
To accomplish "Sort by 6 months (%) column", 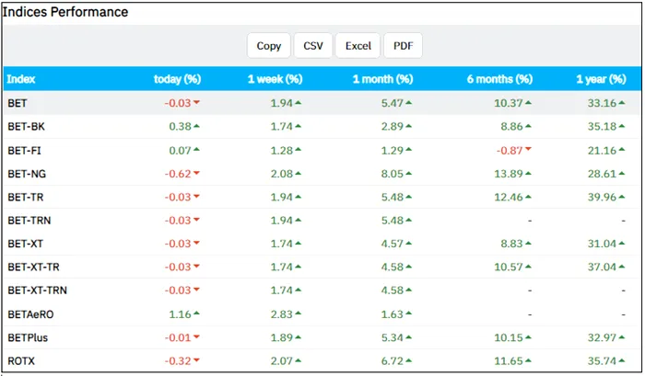I will [x=498, y=79].
